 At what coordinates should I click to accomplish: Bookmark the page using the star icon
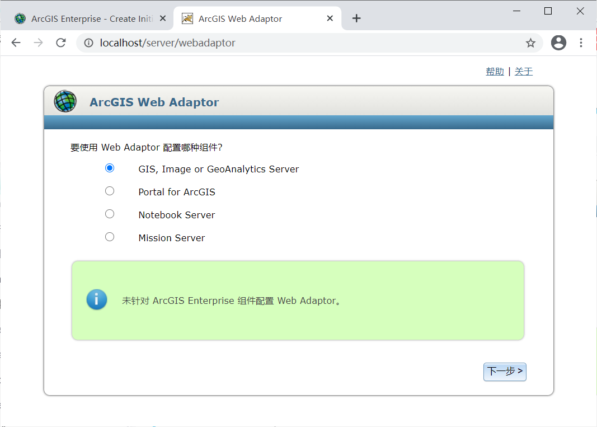pyautogui.click(x=530, y=43)
